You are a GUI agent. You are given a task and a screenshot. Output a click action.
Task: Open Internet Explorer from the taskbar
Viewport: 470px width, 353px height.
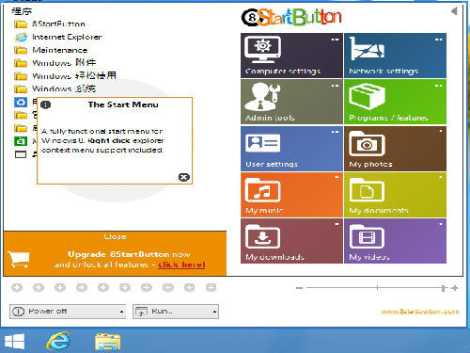tap(58, 341)
